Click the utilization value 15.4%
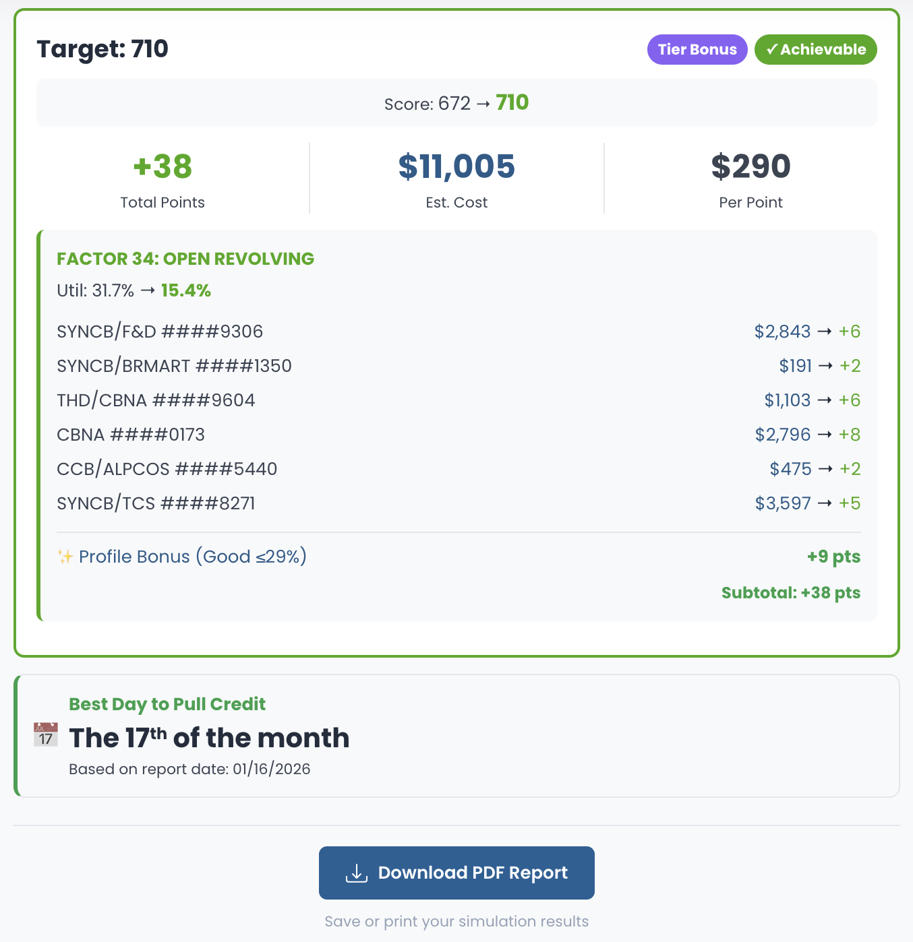Image resolution: width=913 pixels, height=942 pixels. [185, 290]
